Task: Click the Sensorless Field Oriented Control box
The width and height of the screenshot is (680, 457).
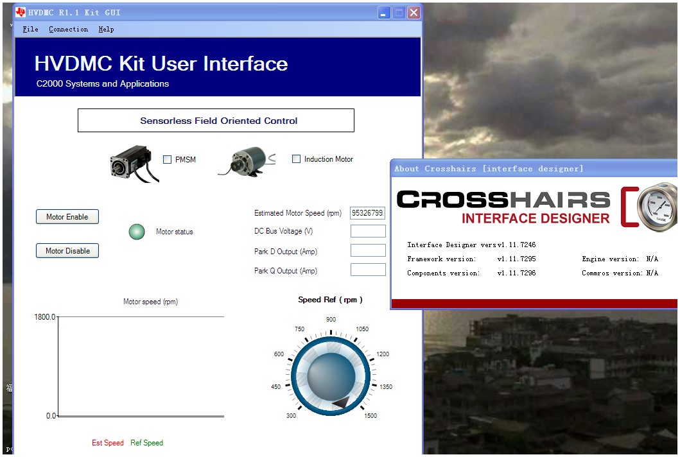Action: pyautogui.click(x=216, y=121)
